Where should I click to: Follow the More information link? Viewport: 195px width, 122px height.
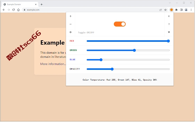pos(53,64)
